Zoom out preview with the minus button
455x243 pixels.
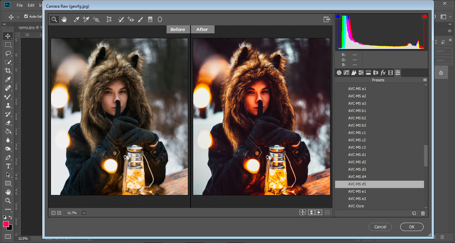[53, 213]
